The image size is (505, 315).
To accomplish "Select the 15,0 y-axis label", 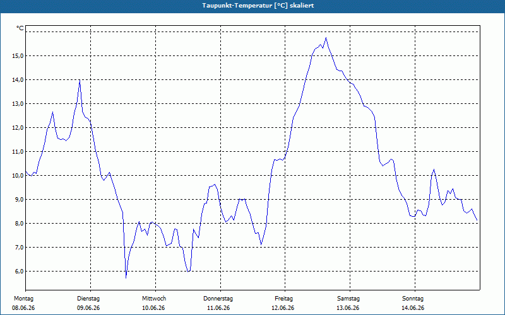I will tap(18, 56).
